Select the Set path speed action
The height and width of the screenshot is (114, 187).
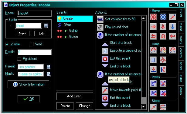[x=163, y=93]
